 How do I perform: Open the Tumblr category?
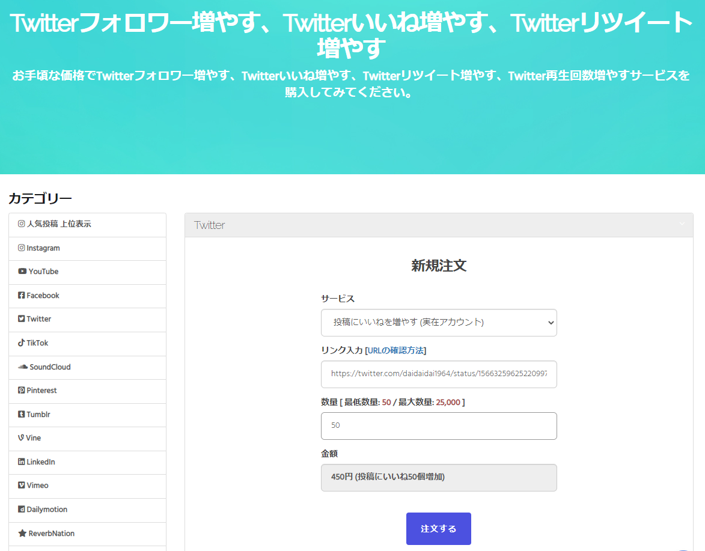coord(38,415)
